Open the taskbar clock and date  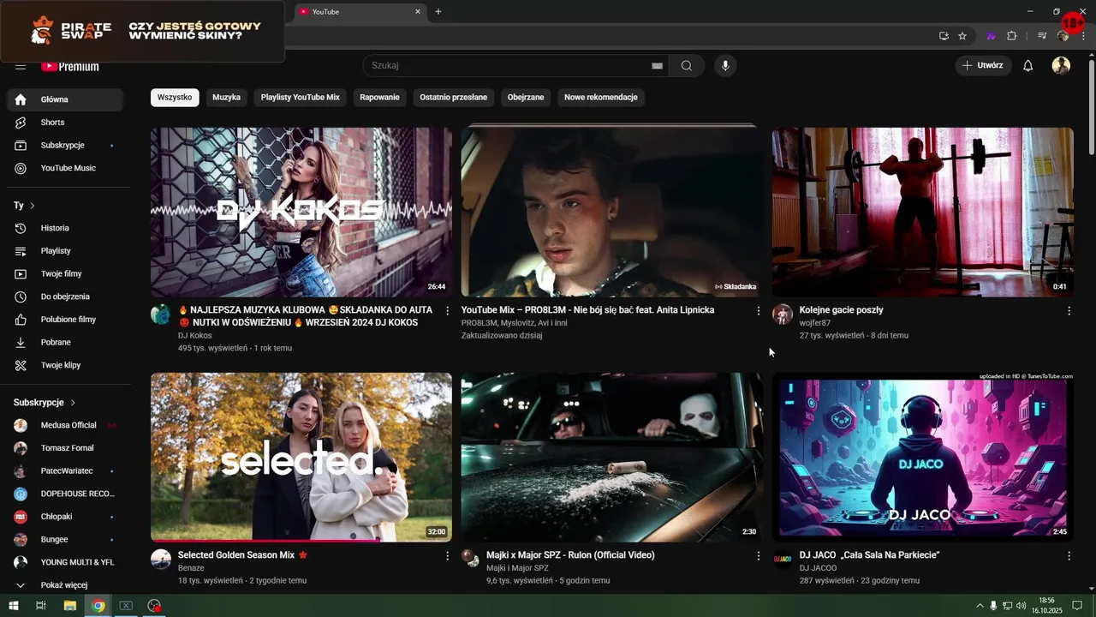(1046, 606)
